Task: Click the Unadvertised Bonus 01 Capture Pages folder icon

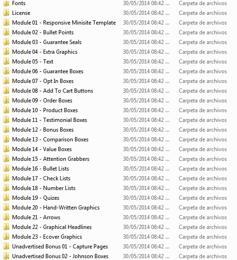Action: 6,247
